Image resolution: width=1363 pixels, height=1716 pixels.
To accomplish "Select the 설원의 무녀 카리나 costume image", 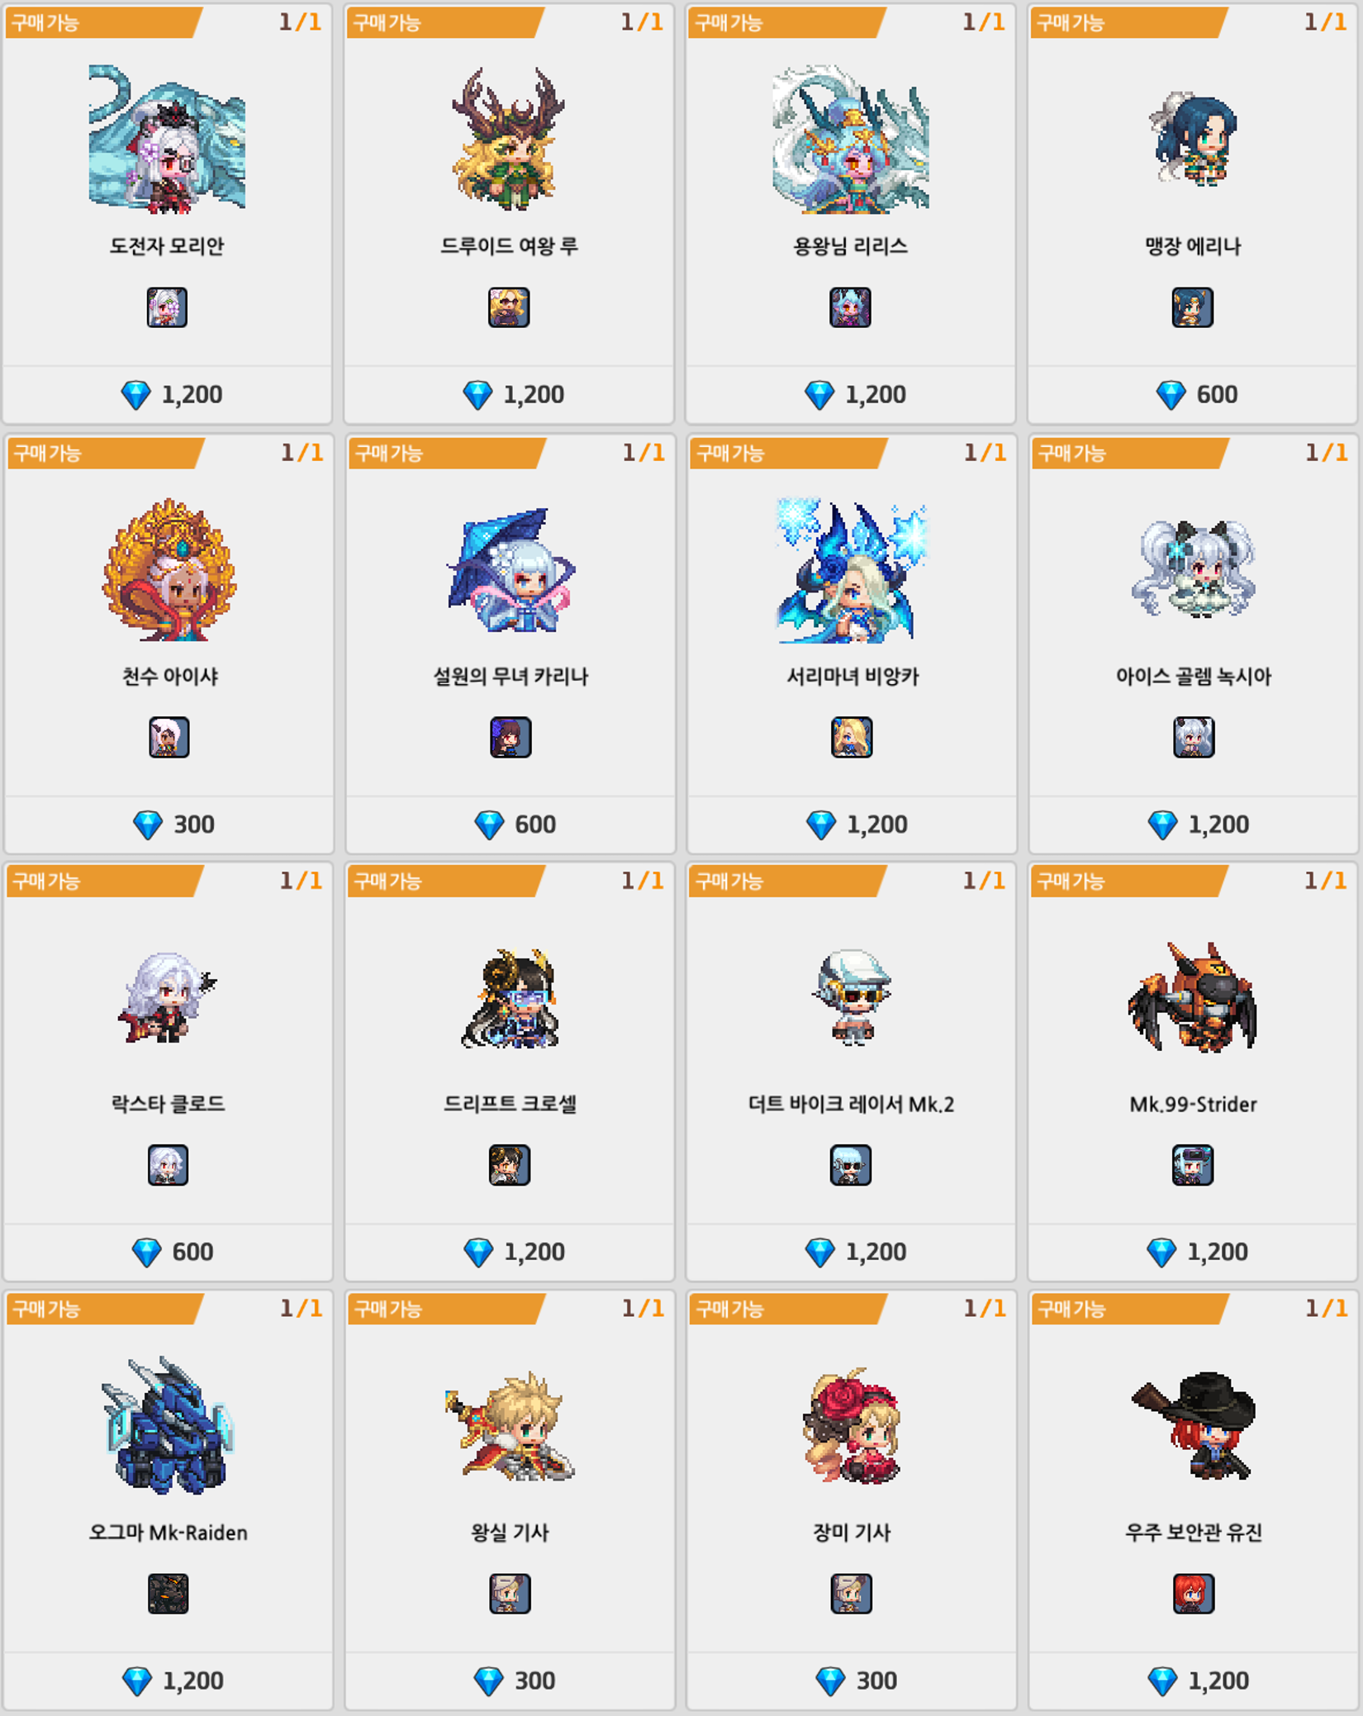I will point(511,570).
